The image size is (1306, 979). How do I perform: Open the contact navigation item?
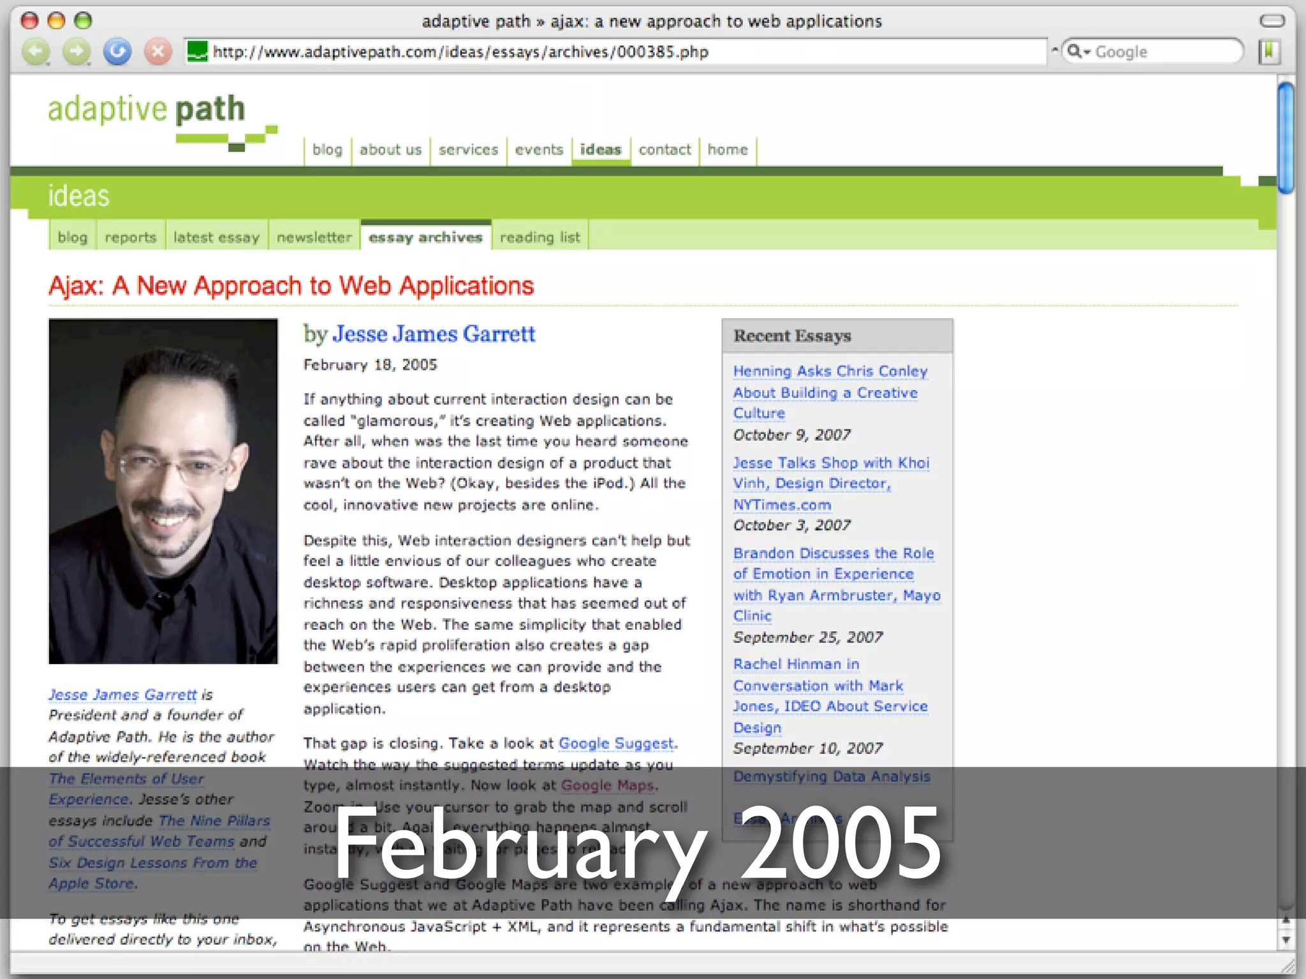point(664,150)
